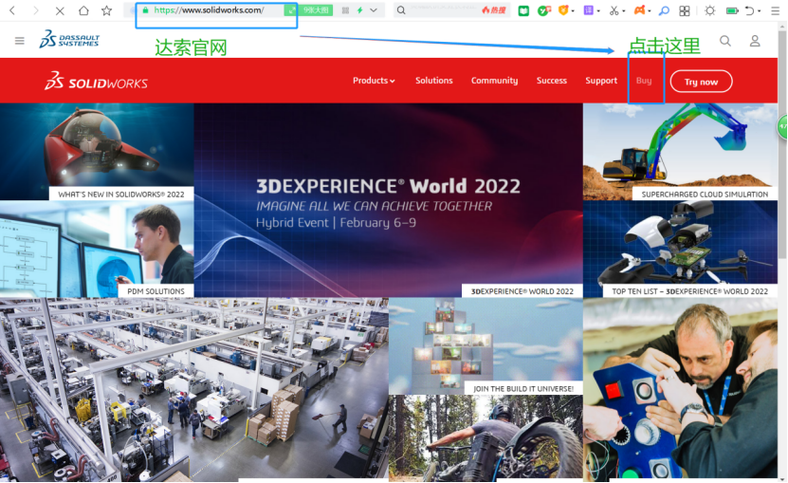Image resolution: width=788 pixels, height=483 pixels.
Task: Click the SOLIDWORKS logo in red banner
Action: click(96, 81)
